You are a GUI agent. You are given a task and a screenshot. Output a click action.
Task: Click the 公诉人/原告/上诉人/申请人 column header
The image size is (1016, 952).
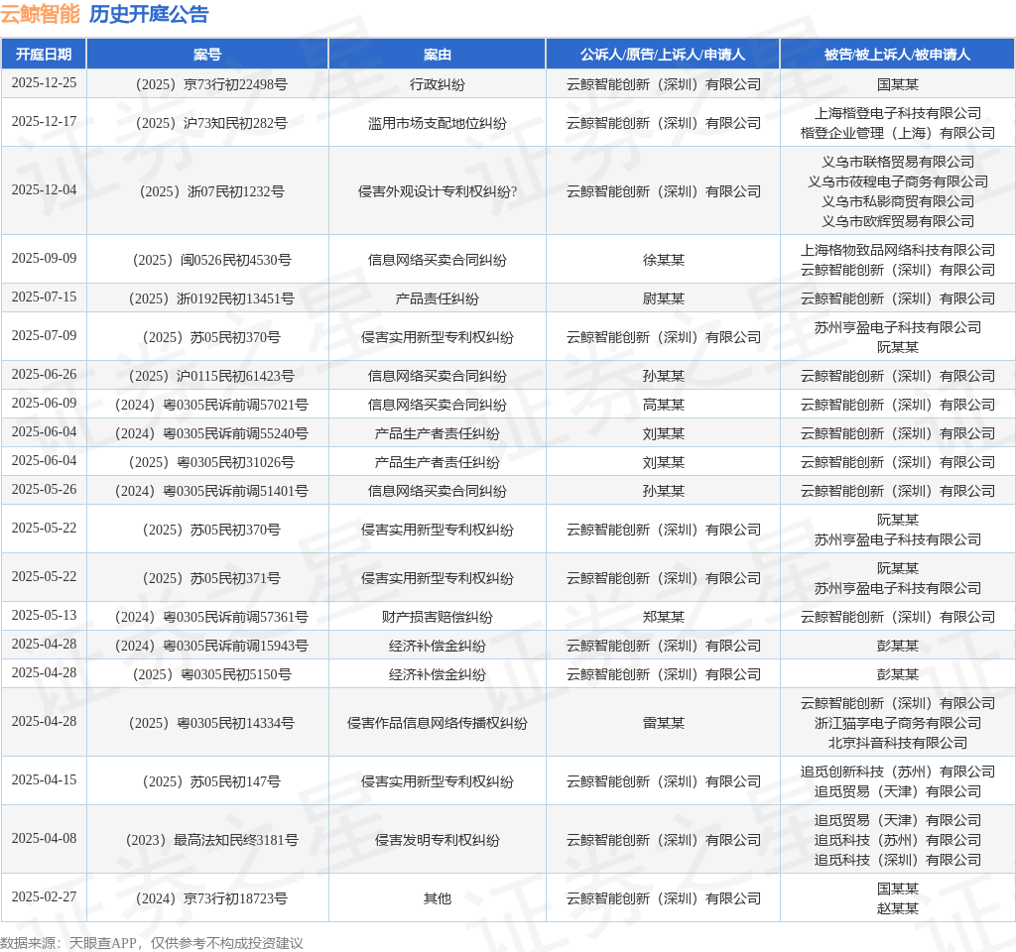pyautogui.click(x=663, y=55)
